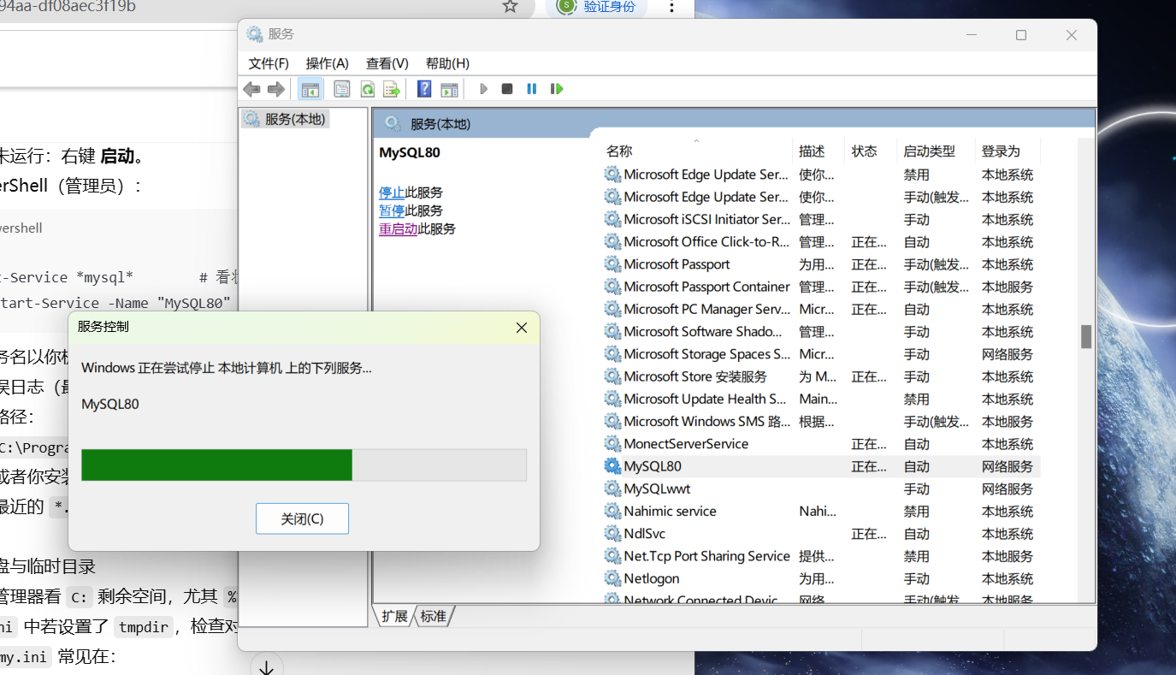Click the Export list toolbar icon
This screenshot has height=675, width=1176.
pos(391,88)
